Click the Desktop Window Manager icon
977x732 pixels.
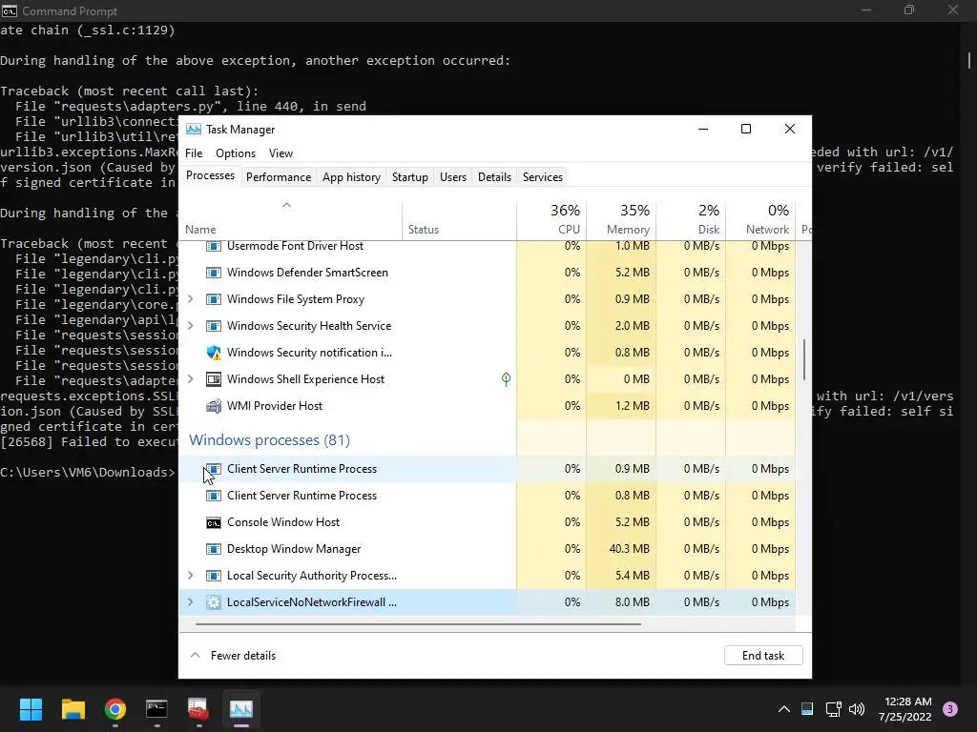[x=213, y=549]
